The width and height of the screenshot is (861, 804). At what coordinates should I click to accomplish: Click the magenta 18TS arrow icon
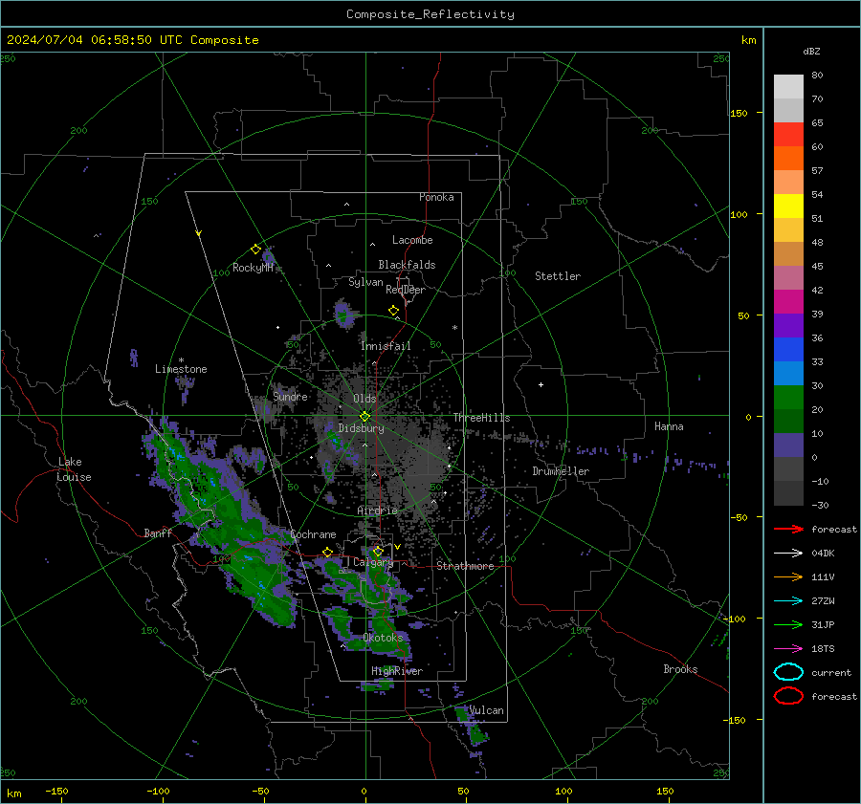pos(788,649)
